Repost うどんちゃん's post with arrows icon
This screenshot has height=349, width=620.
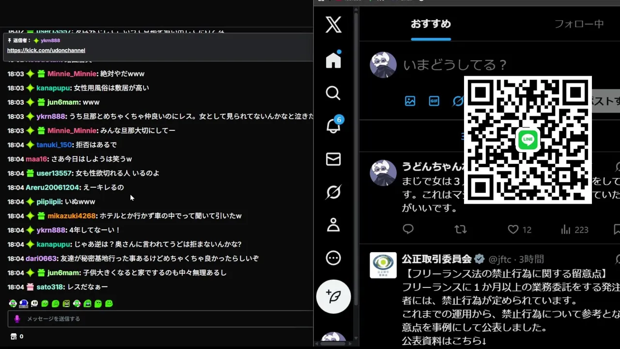[461, 229]
